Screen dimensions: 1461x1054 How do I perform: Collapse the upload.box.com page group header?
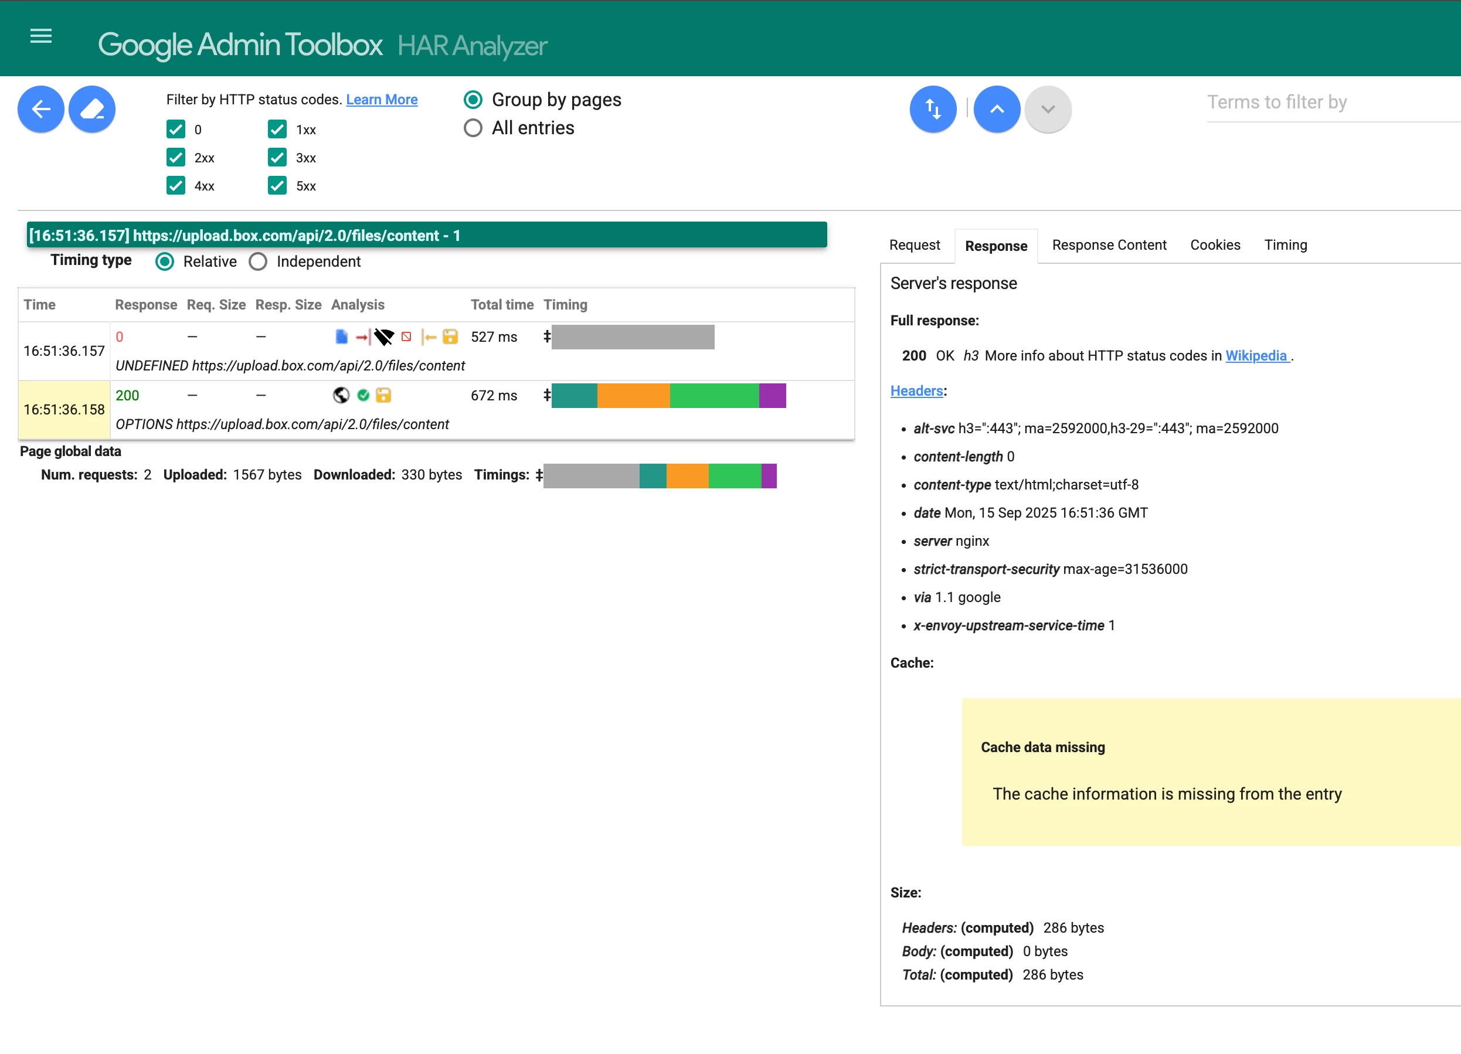[x=426, y=235]
